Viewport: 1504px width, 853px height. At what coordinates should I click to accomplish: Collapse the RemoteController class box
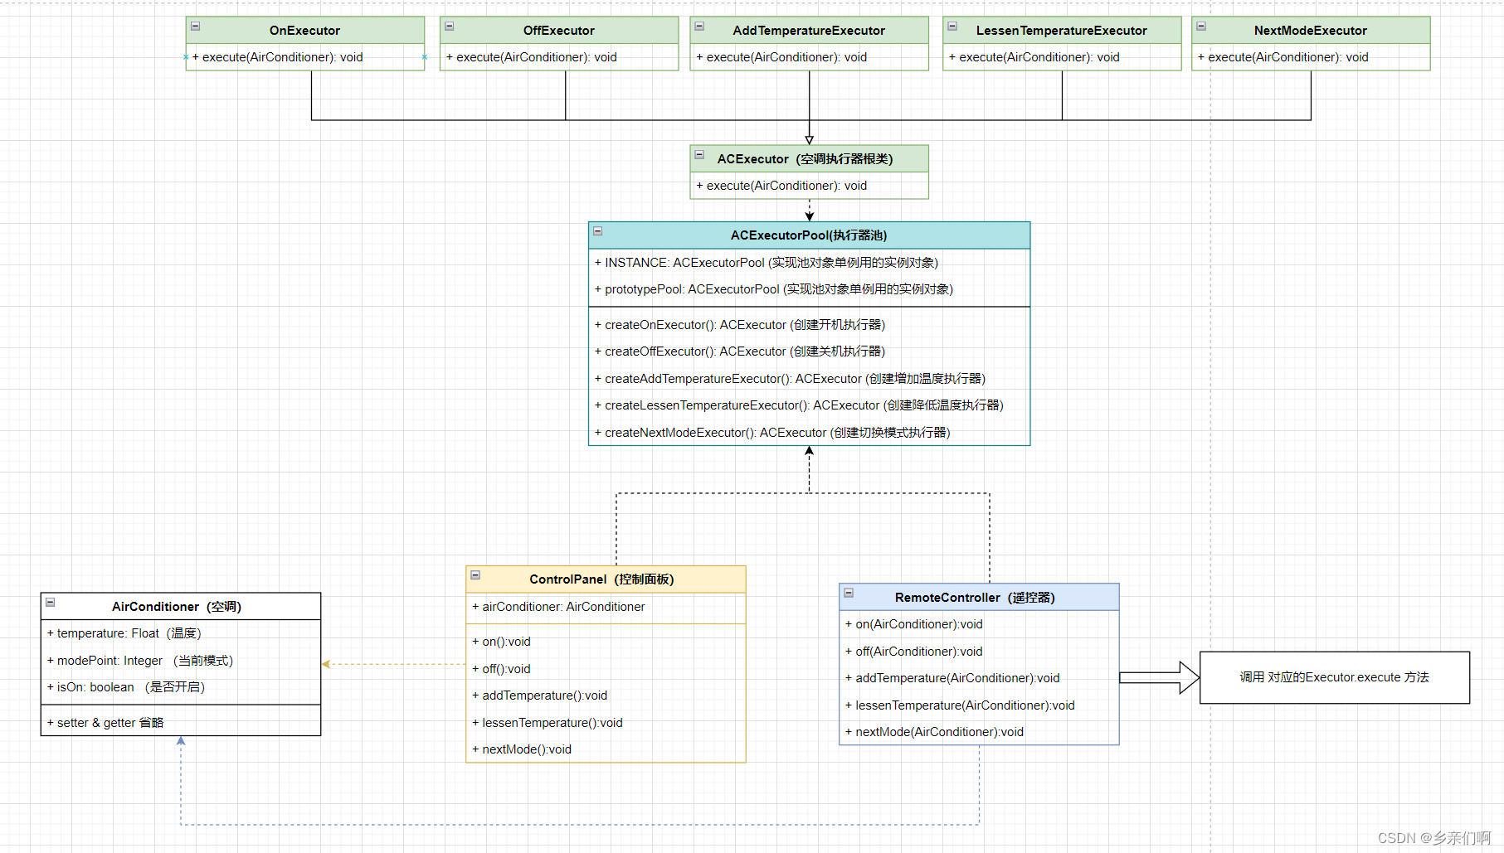click(x=849, y=594)
